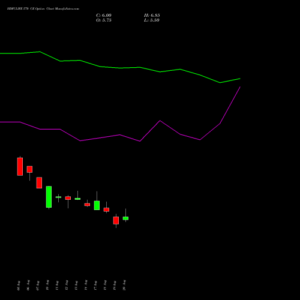Click the 19 Aug date label

pos(115,286)
